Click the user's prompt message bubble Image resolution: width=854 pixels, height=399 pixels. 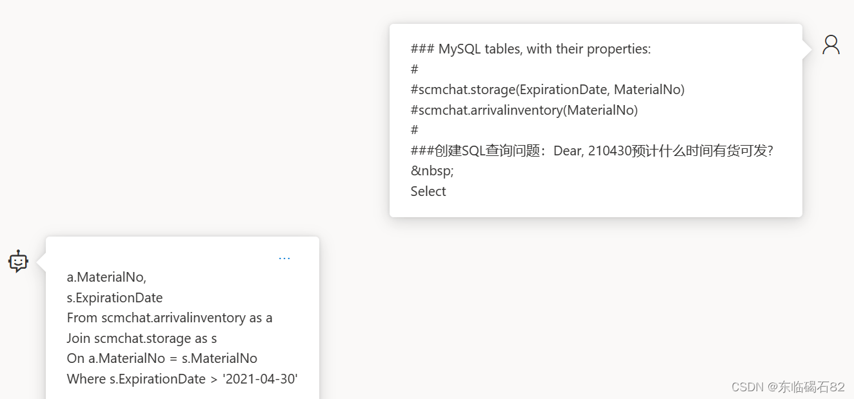click(595, 120)
